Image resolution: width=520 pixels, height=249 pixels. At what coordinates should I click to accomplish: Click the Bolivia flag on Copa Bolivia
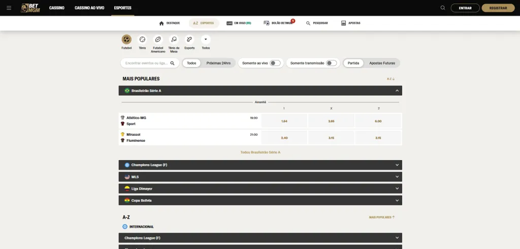tap(127, 200)
